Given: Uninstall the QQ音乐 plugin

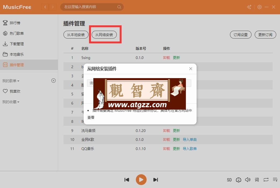Looking at the screenshot, I should click(x=166, y=149).
